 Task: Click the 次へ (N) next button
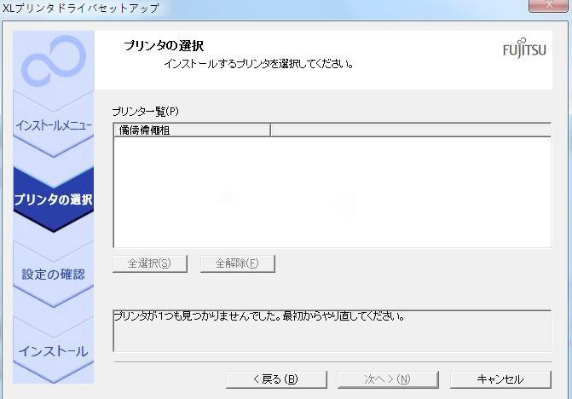point(388,379)
